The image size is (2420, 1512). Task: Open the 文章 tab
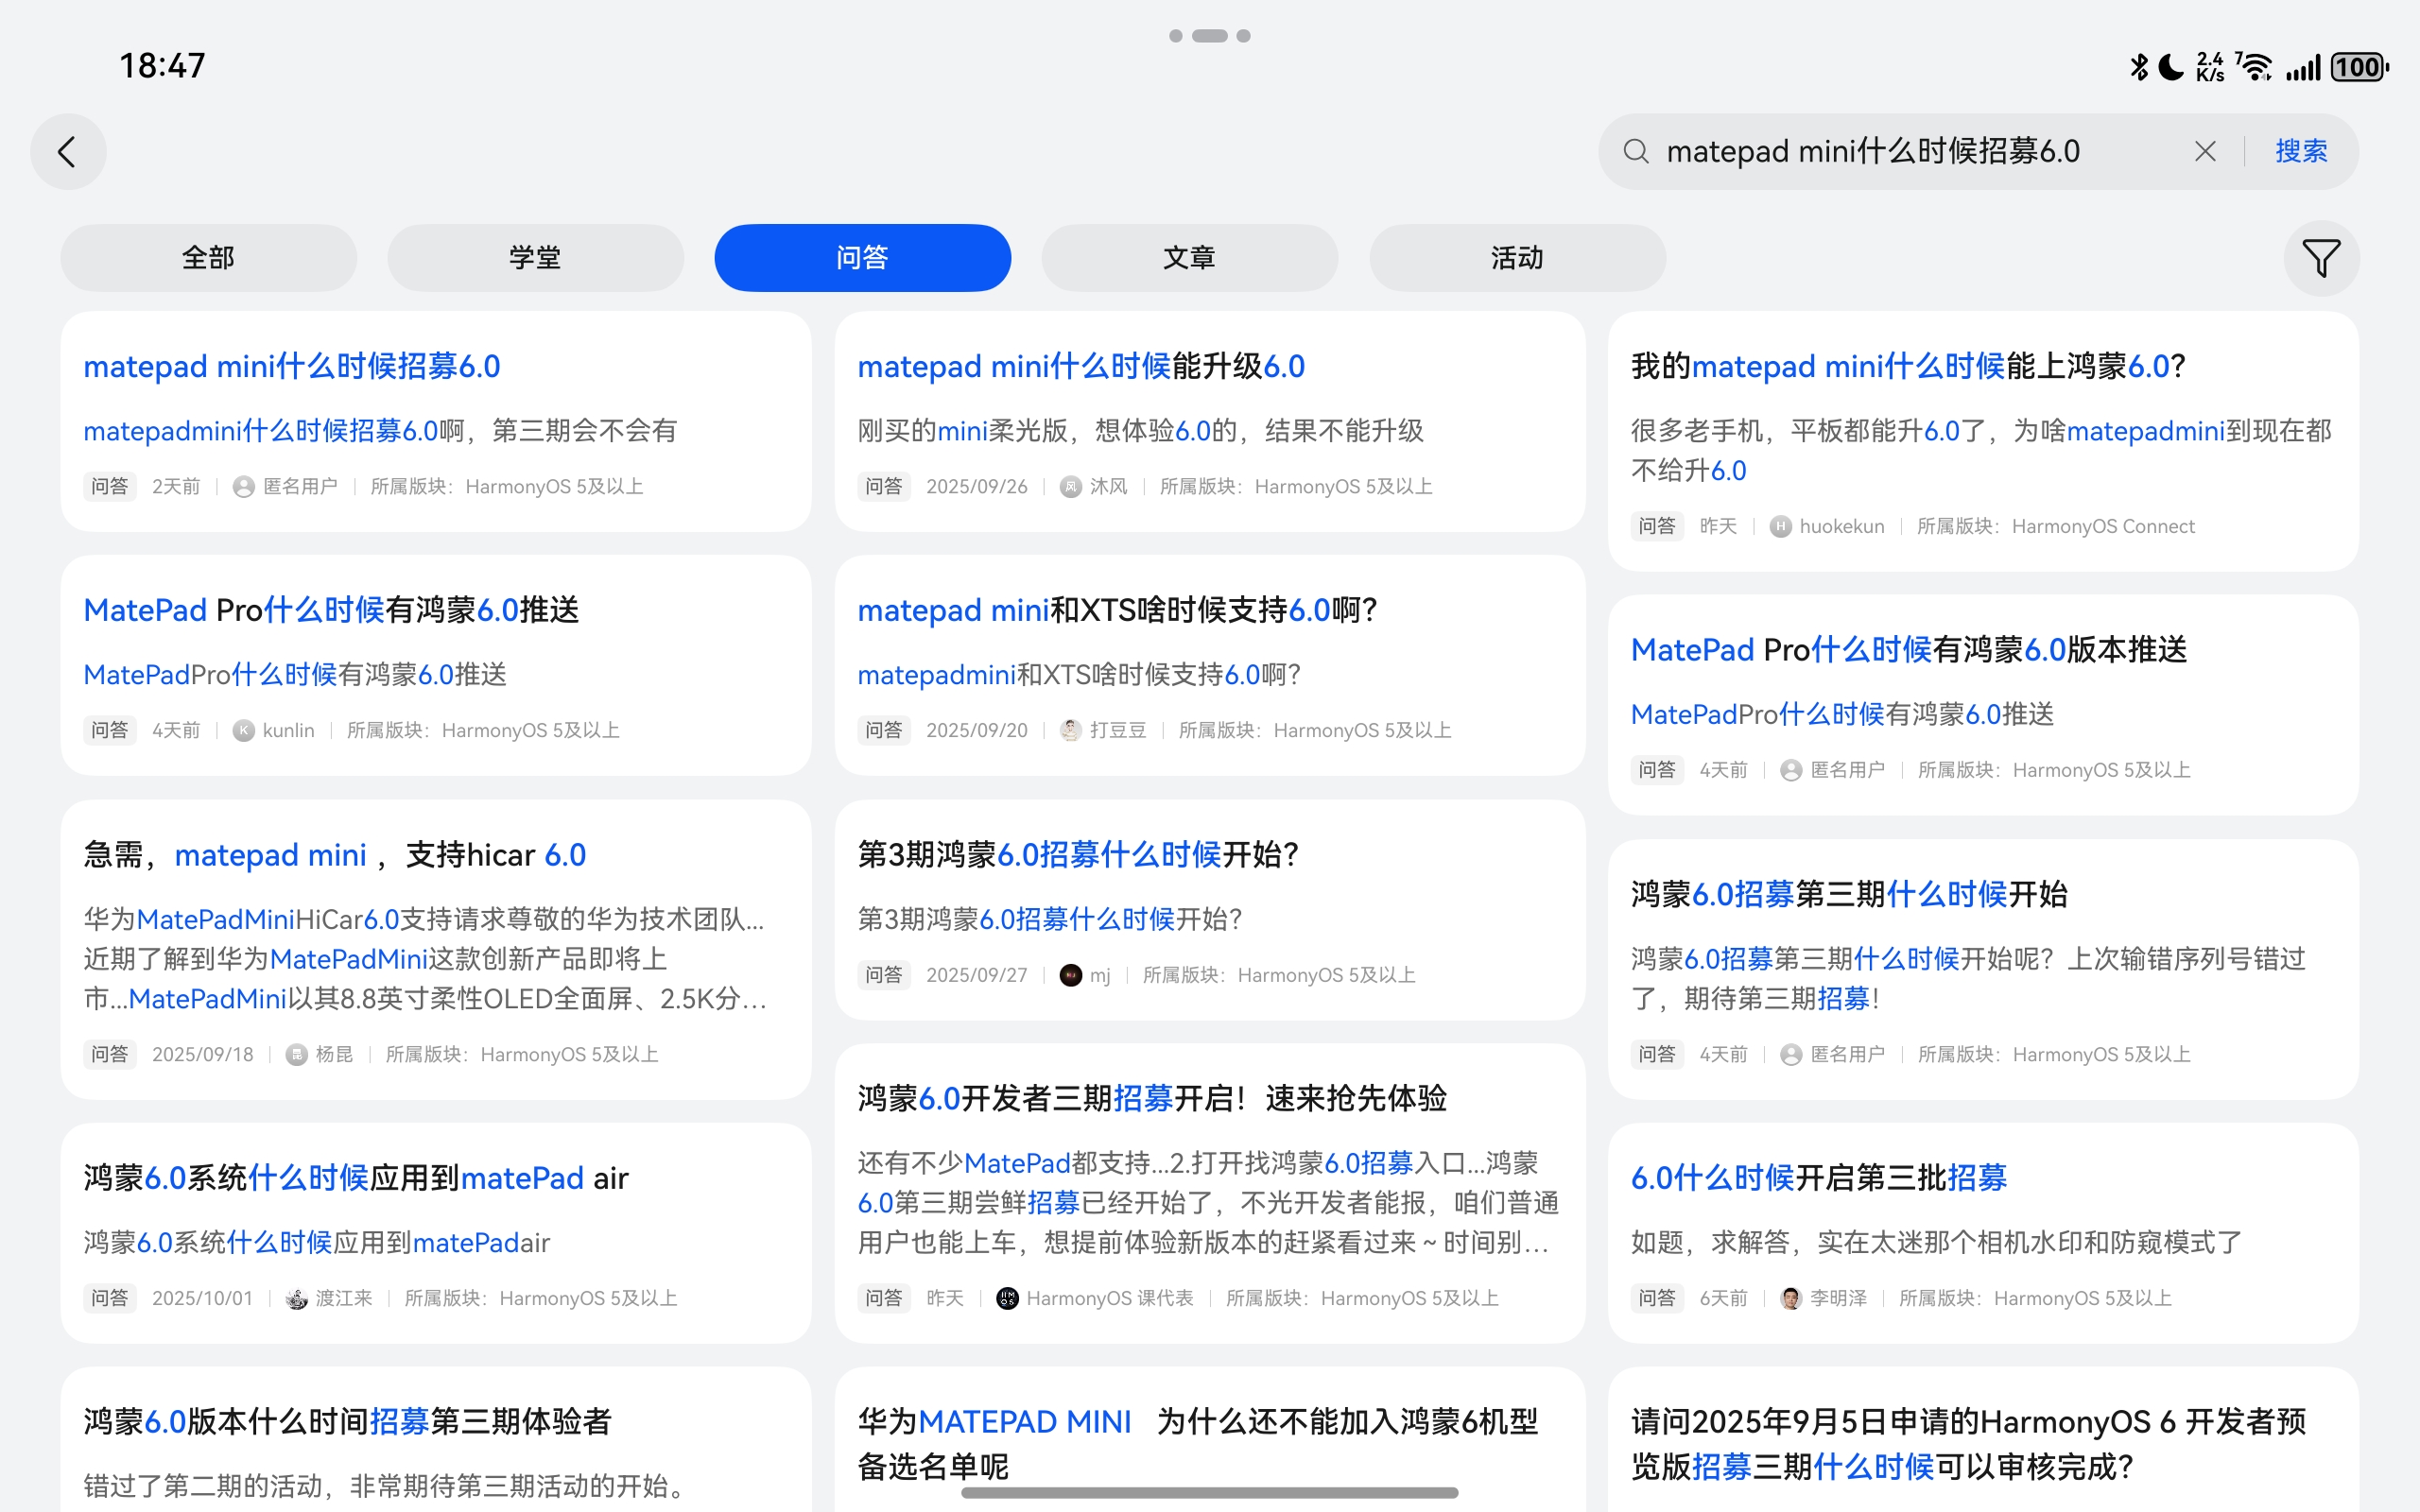pyautogui.click(x=1189, y=258)
